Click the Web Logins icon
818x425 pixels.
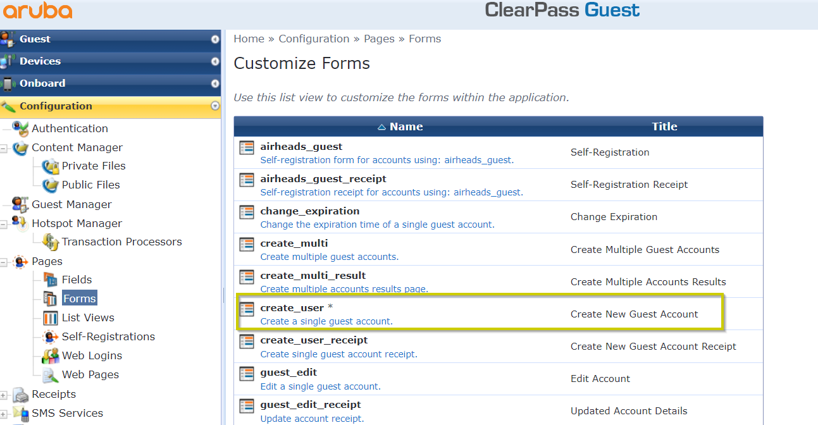[x=51, y=355]
